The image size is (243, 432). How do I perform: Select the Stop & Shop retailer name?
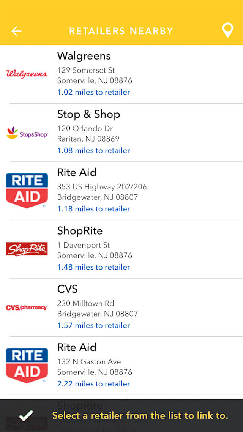coord(88,114)
